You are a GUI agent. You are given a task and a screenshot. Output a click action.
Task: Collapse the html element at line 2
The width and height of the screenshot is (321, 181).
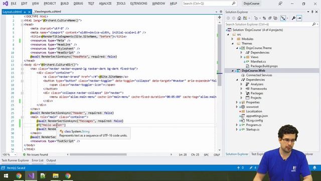point(22,21)
